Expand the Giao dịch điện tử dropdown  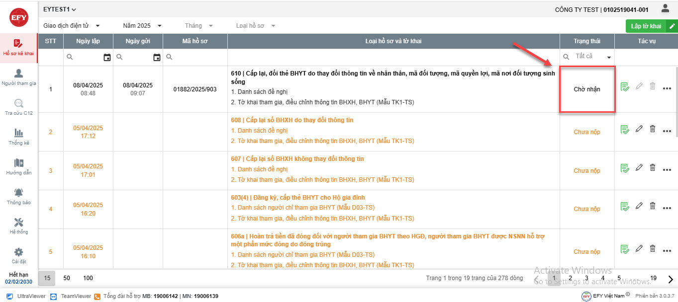72,26
